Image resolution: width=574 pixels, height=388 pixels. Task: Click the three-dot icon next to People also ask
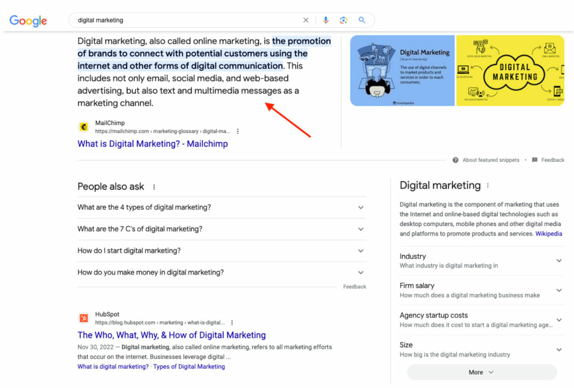[x=154, y=187]
